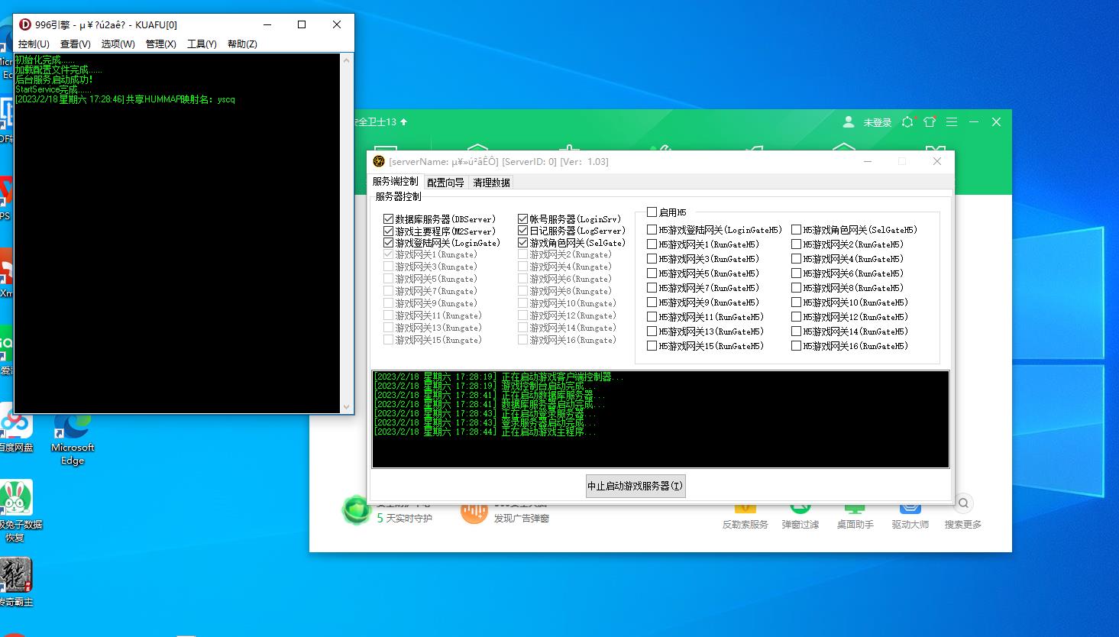Screen dimensions: 1119x637
Task: Toggle 日记服务器(LogServer) checkbox
Action: click(x=523, y=231)
